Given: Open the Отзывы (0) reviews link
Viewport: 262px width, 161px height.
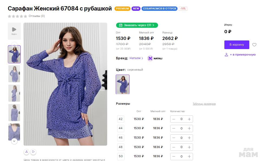Looking at the screenshot, I should tap(37, 16).
